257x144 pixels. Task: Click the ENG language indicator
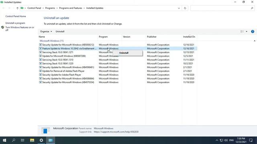(x=231, y=140)
